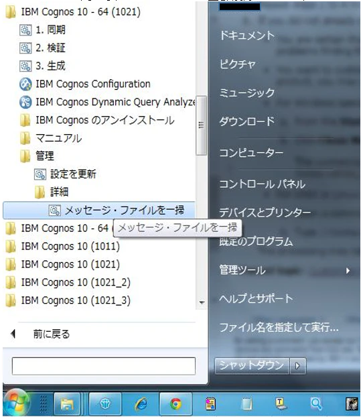
Task: Open ファイル名を指定して実行...
Action: tap(279, 327)
